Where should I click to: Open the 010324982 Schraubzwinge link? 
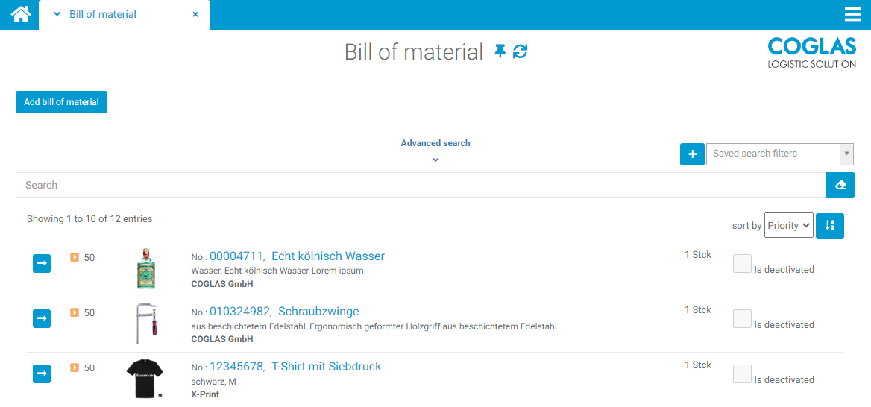tap(283, 312)
